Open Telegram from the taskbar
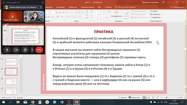Viewport: 187px width, 105px height. (55, 102)
